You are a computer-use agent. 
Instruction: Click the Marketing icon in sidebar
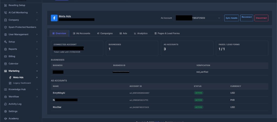[5, 71]
